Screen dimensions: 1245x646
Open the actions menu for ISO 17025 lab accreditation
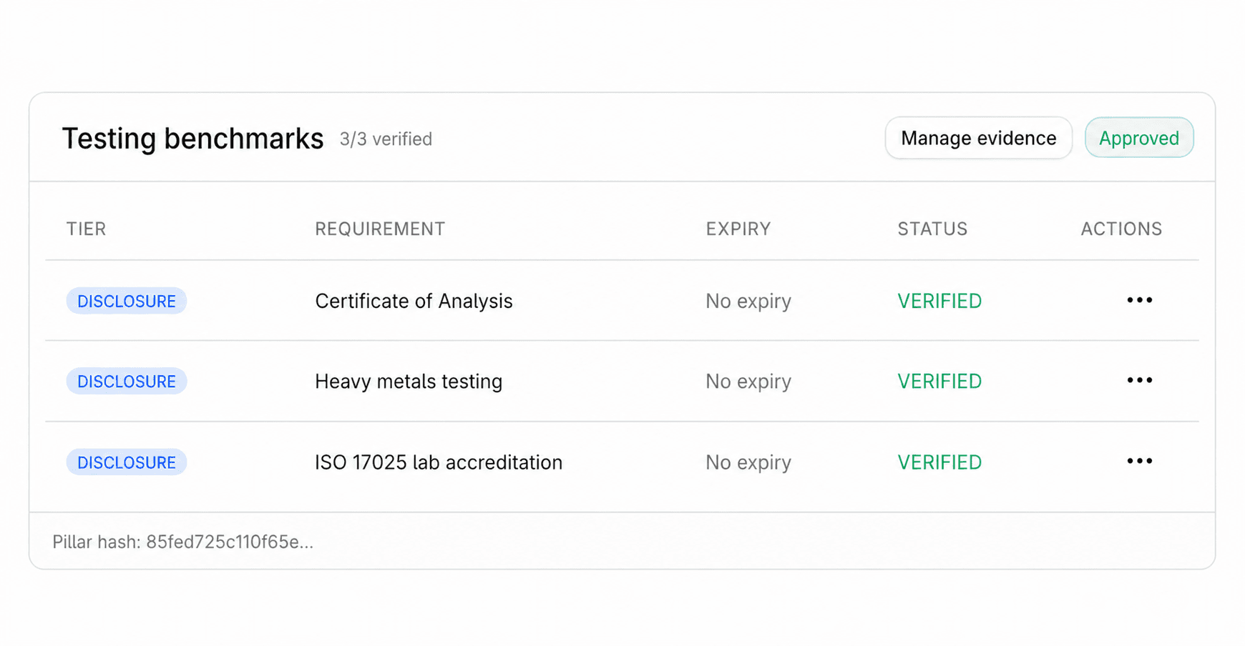pyautogui.click(x=1138, y=462)
